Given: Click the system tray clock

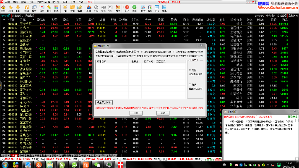Looking at the screenshot, I should [289, 165].
